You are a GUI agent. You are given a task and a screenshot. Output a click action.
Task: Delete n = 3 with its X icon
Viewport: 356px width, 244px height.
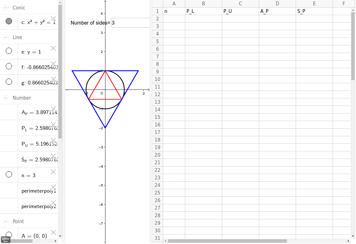pos(53,172)
